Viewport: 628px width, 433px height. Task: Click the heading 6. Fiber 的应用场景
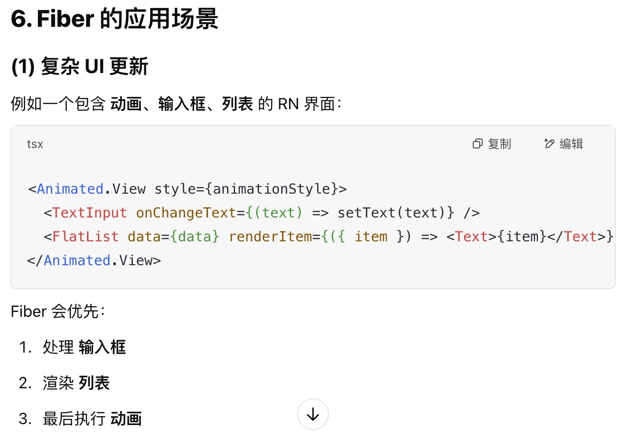pyautogui.click(x=114, y=19)
